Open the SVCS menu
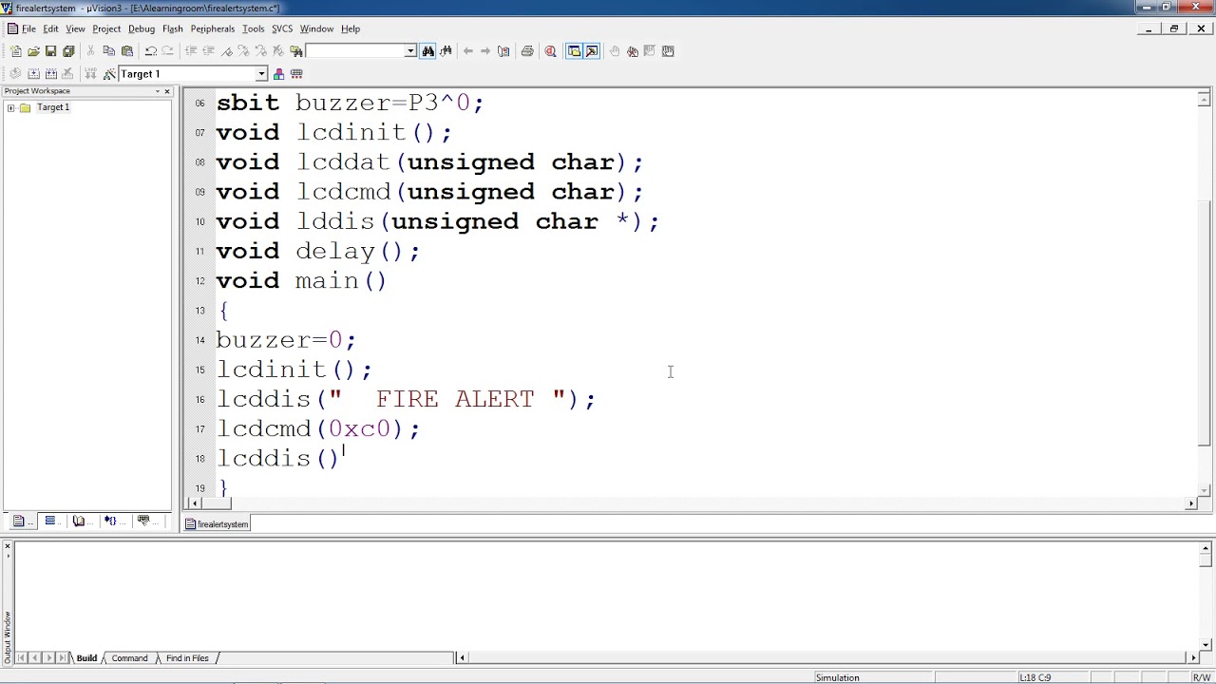 pyautogui.click(x=282, y=28)
